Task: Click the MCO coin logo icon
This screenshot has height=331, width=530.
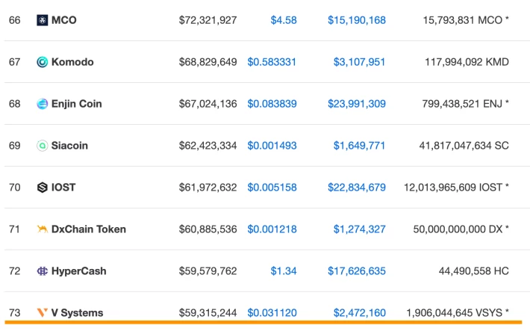Action: pyautogui.click(x=43, y=20)
